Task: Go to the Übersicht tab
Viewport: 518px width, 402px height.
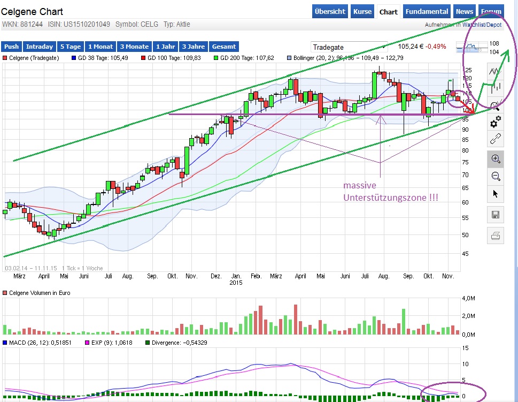Action: coord(330,11)
